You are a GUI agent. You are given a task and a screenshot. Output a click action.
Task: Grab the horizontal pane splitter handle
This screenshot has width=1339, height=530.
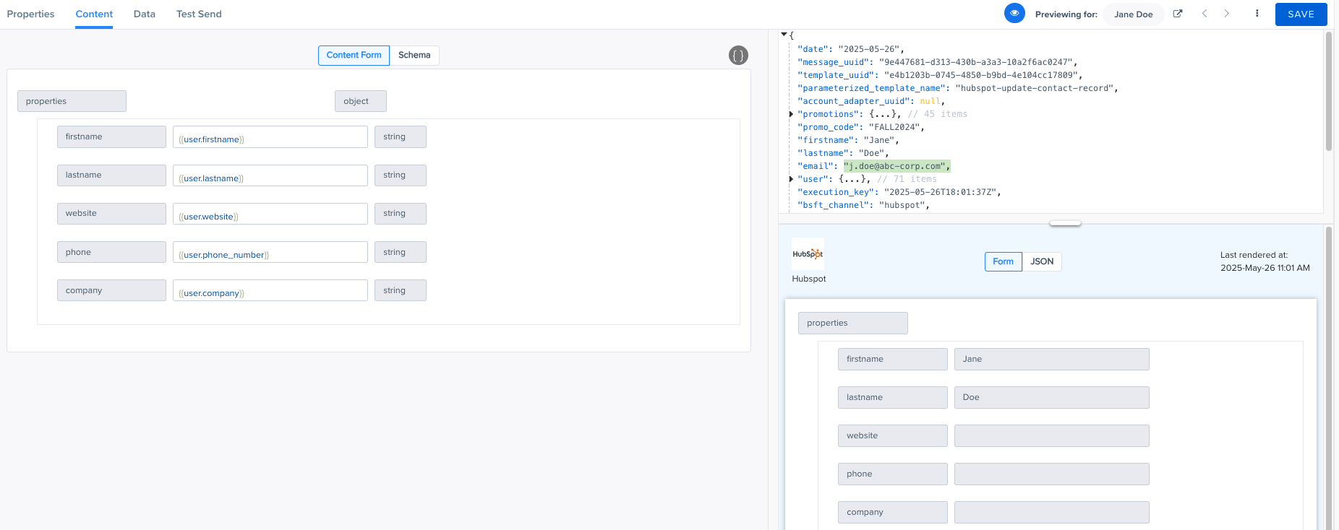pyautogui.click(x=1065, y=223)
